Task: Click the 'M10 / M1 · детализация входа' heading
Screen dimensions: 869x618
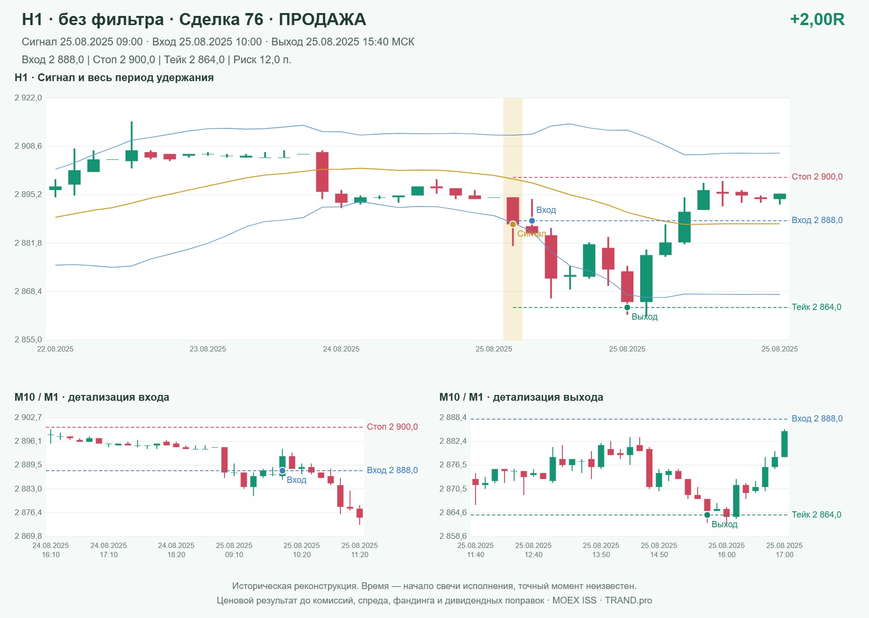Action: tap(92, 397)
